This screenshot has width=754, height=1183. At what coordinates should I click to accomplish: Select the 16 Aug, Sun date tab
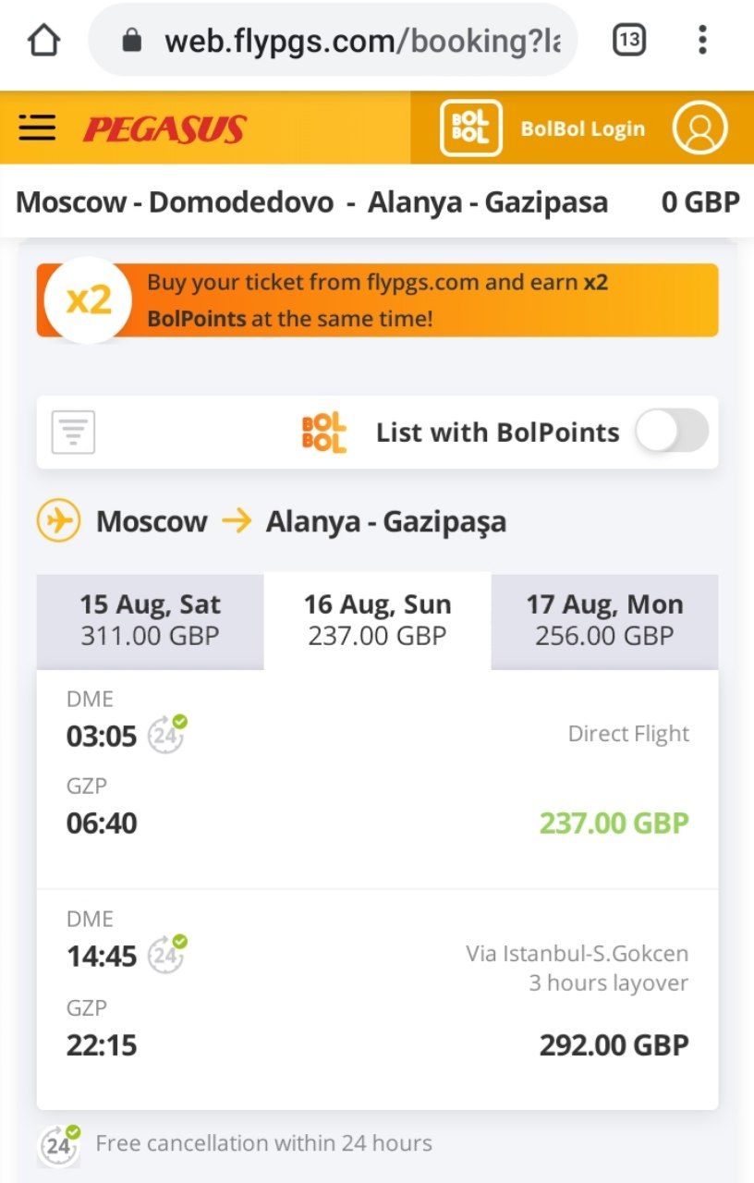coord(377,620)
